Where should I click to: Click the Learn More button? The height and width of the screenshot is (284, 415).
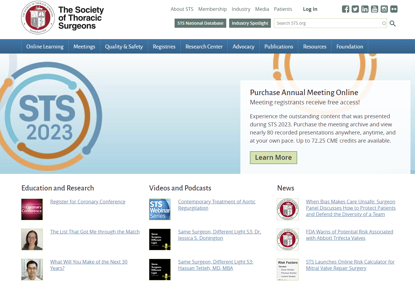tap(274, 158)
